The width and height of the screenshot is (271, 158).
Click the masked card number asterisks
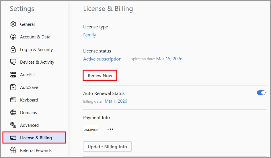110,130
